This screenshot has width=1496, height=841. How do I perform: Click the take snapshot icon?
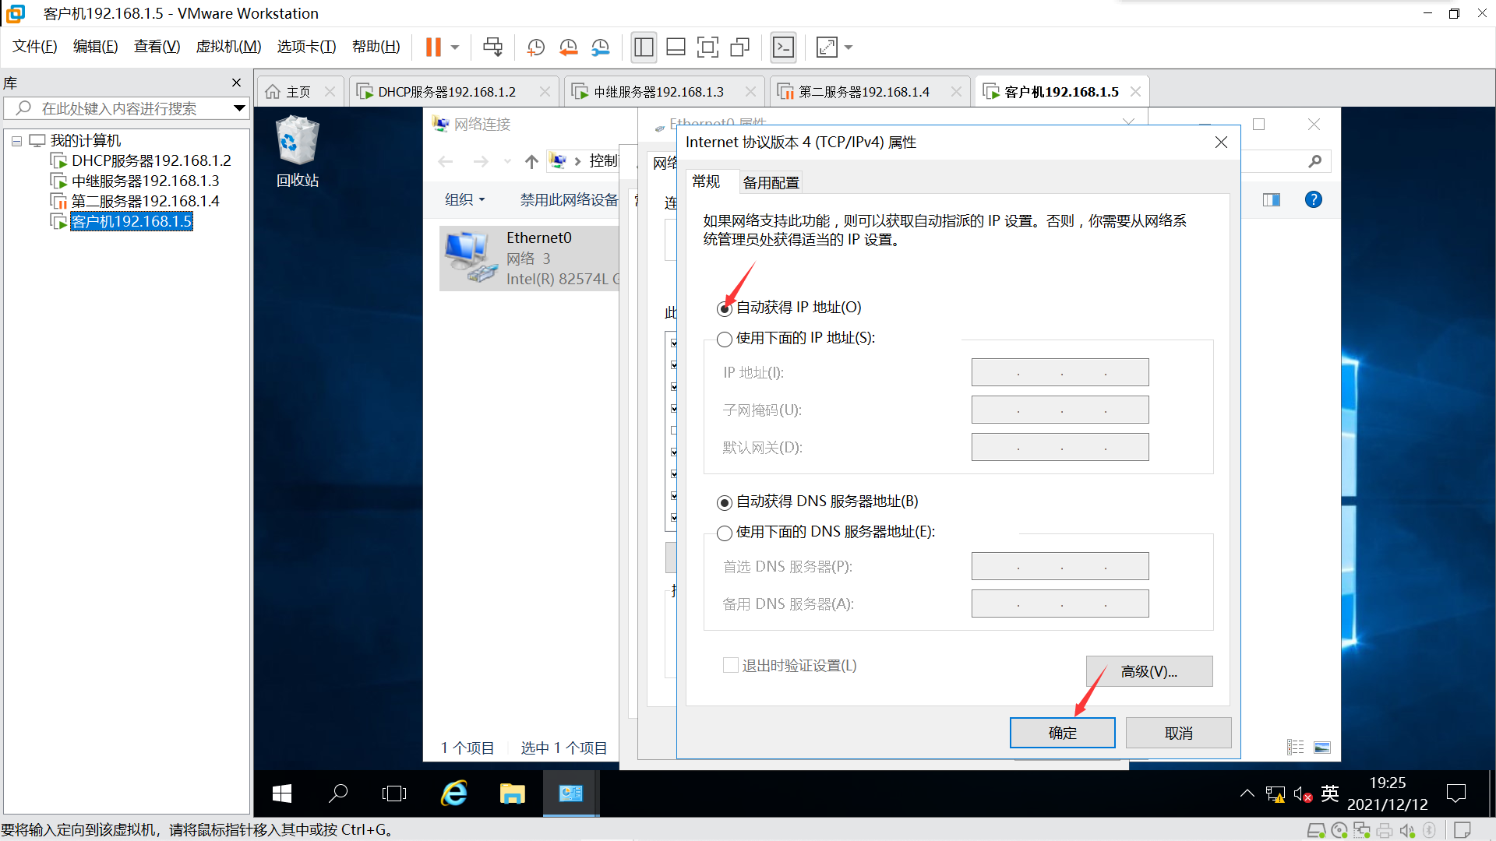click(536, 48)
